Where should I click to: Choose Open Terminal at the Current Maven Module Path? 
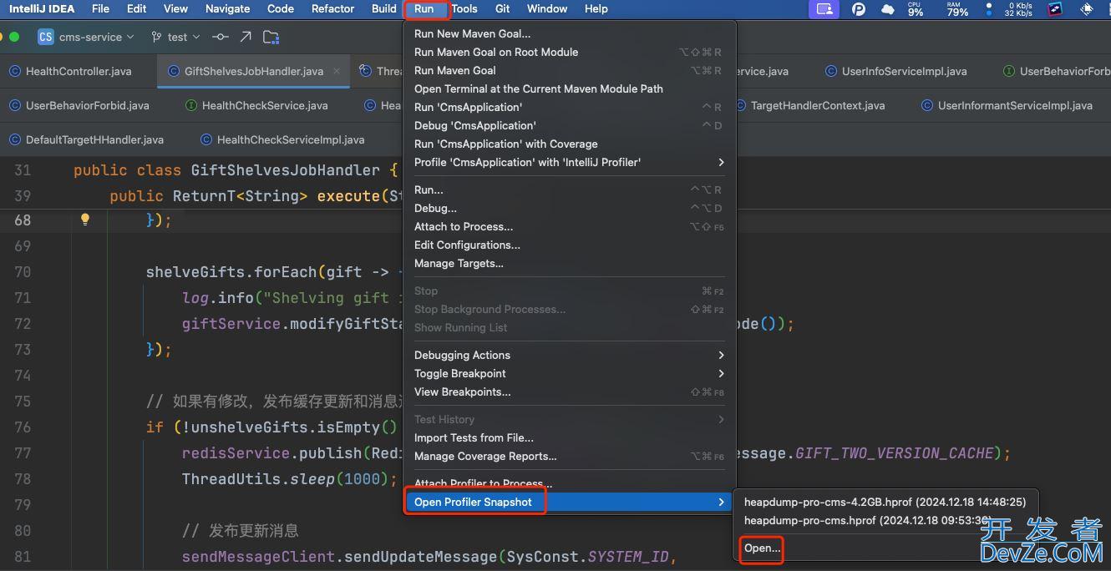(570, 88)
